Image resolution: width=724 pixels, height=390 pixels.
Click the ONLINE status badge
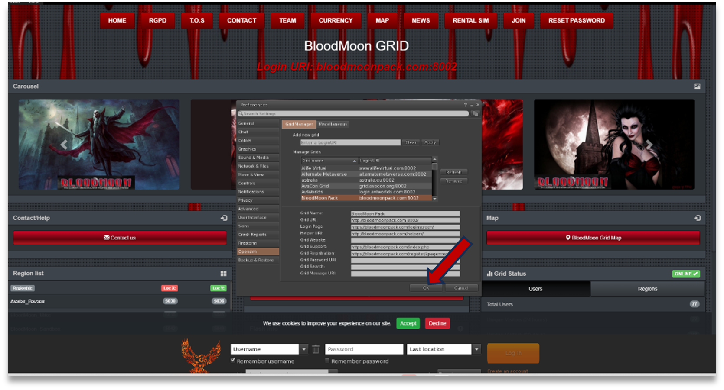(x=686, y=274)
